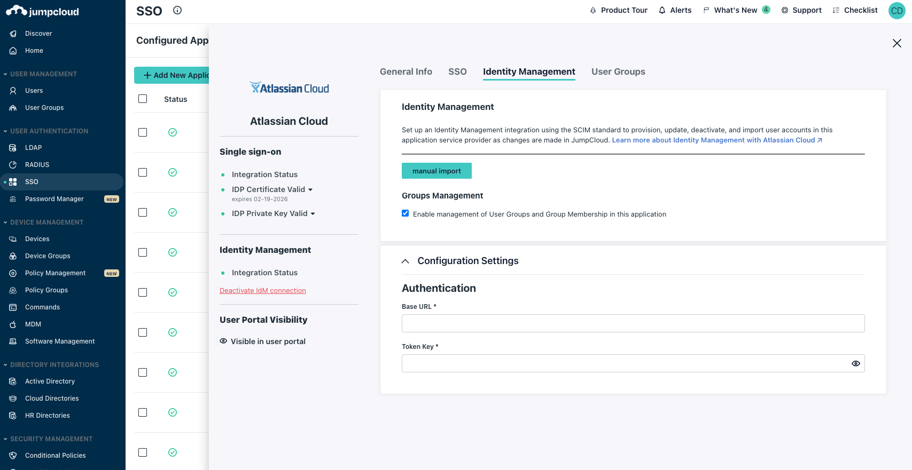The image size is (912, 470).
Task: Switch to the General Info tab
Action: coord(406,71)
